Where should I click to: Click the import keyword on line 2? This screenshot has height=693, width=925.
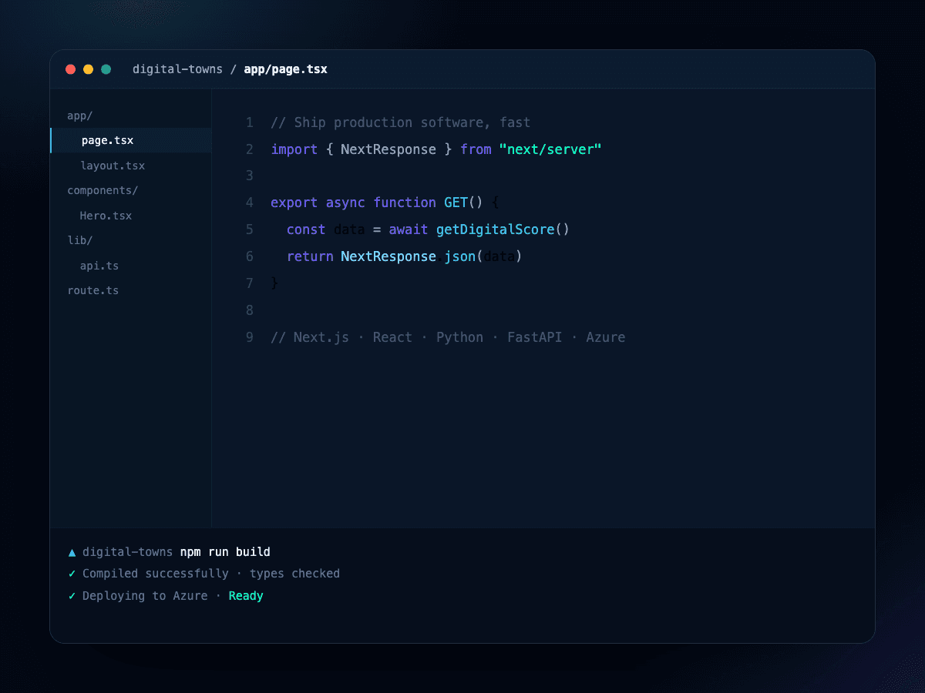pyautogui.click(x=294, y=149)
